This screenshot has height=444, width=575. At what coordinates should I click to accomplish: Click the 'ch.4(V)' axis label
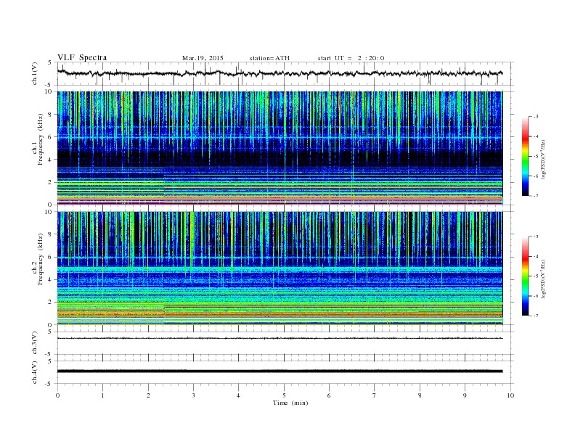click(35, 372)
